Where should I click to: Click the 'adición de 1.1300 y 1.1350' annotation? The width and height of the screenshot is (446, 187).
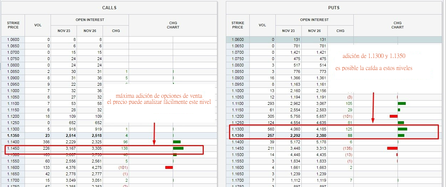tap(374, 56)
